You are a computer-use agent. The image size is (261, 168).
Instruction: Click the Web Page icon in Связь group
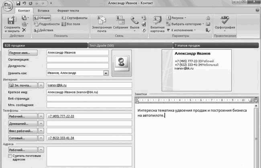tap(144, 24)
